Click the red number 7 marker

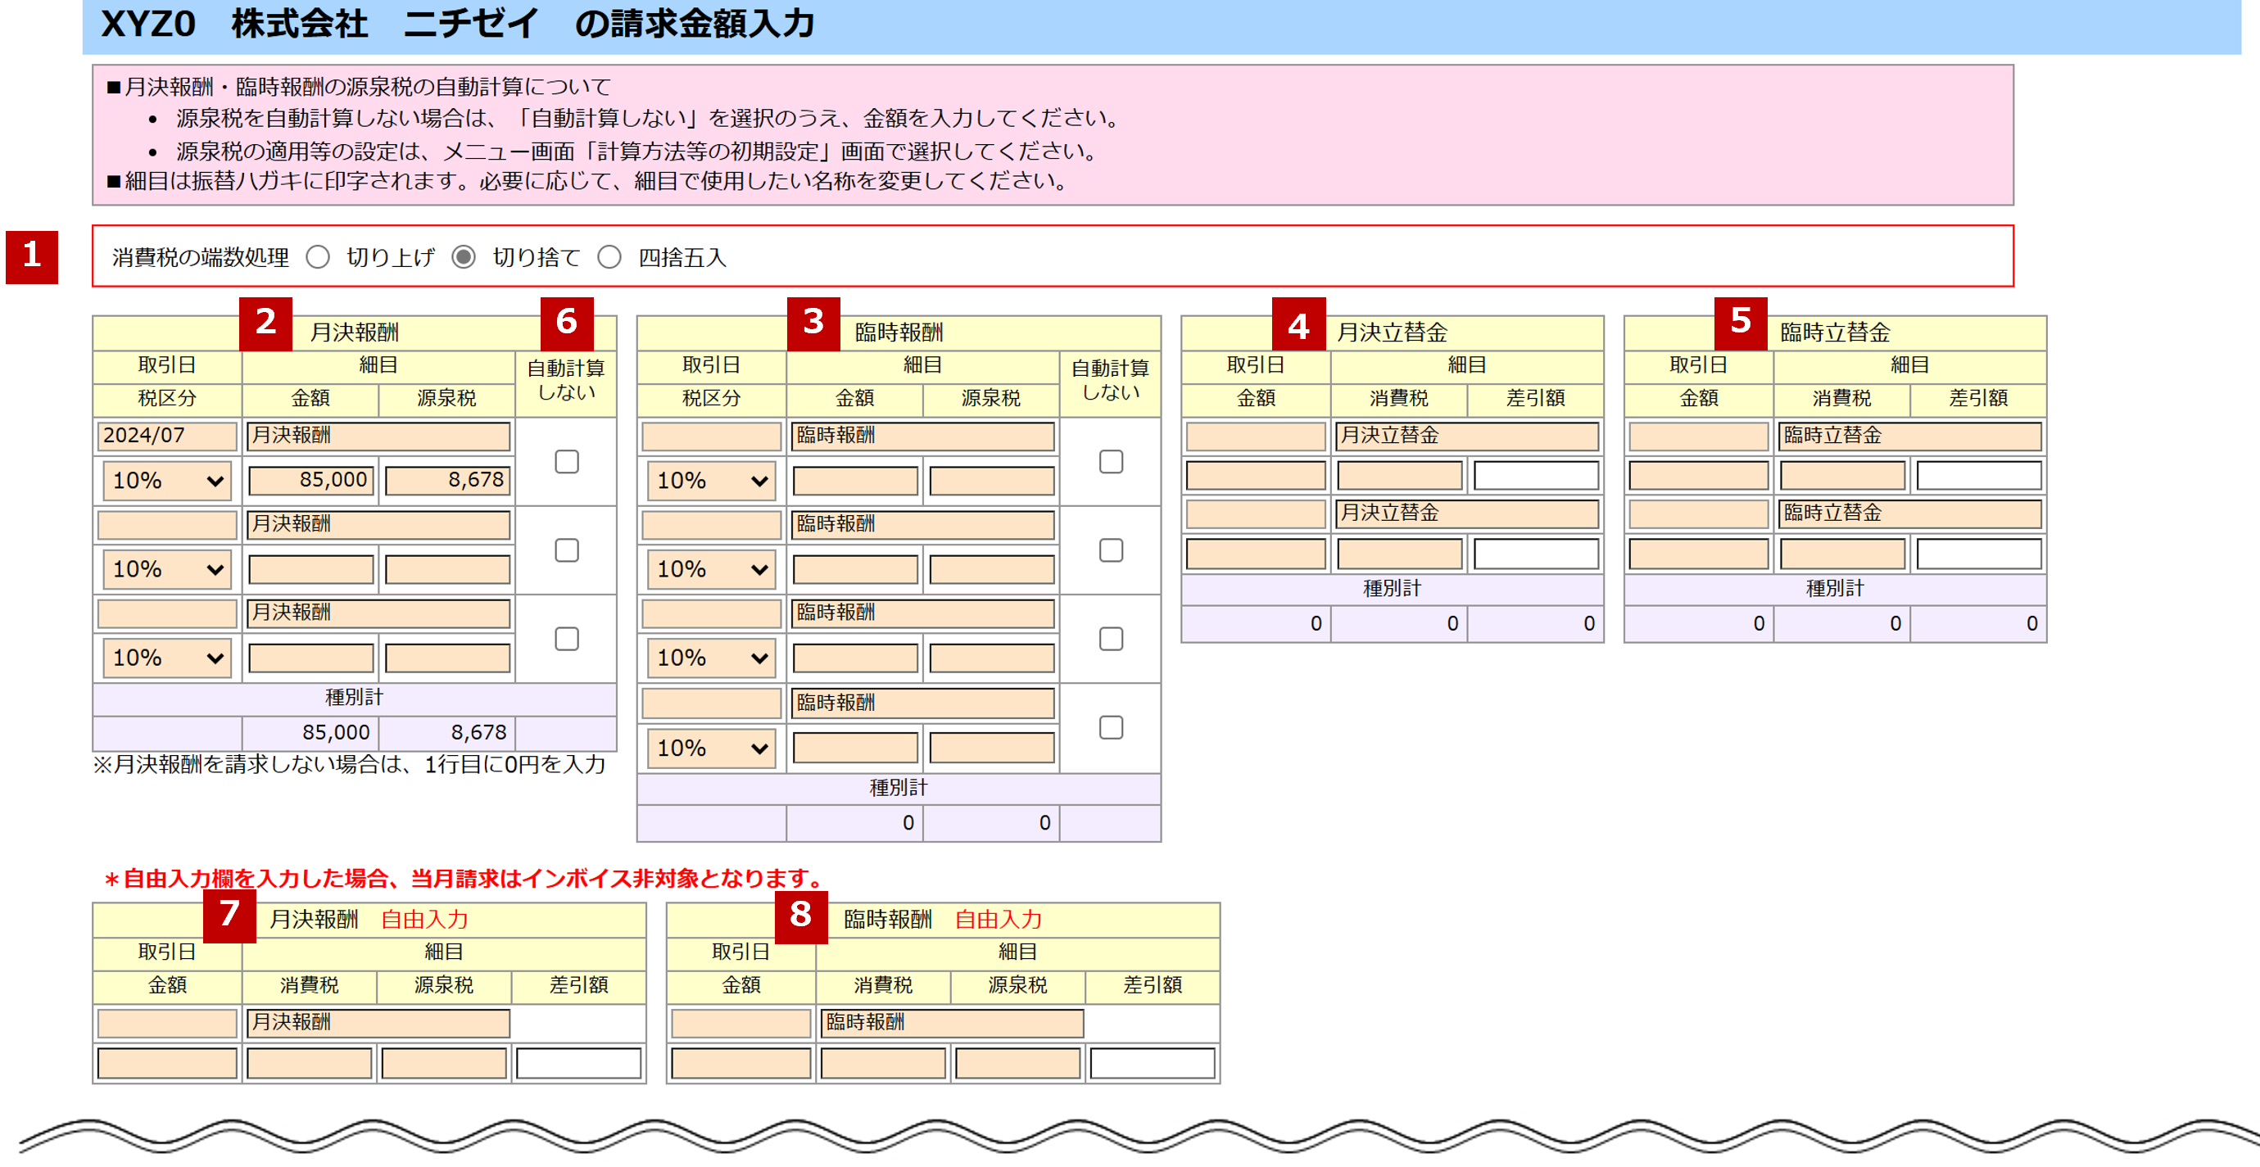tap(229, 916)
